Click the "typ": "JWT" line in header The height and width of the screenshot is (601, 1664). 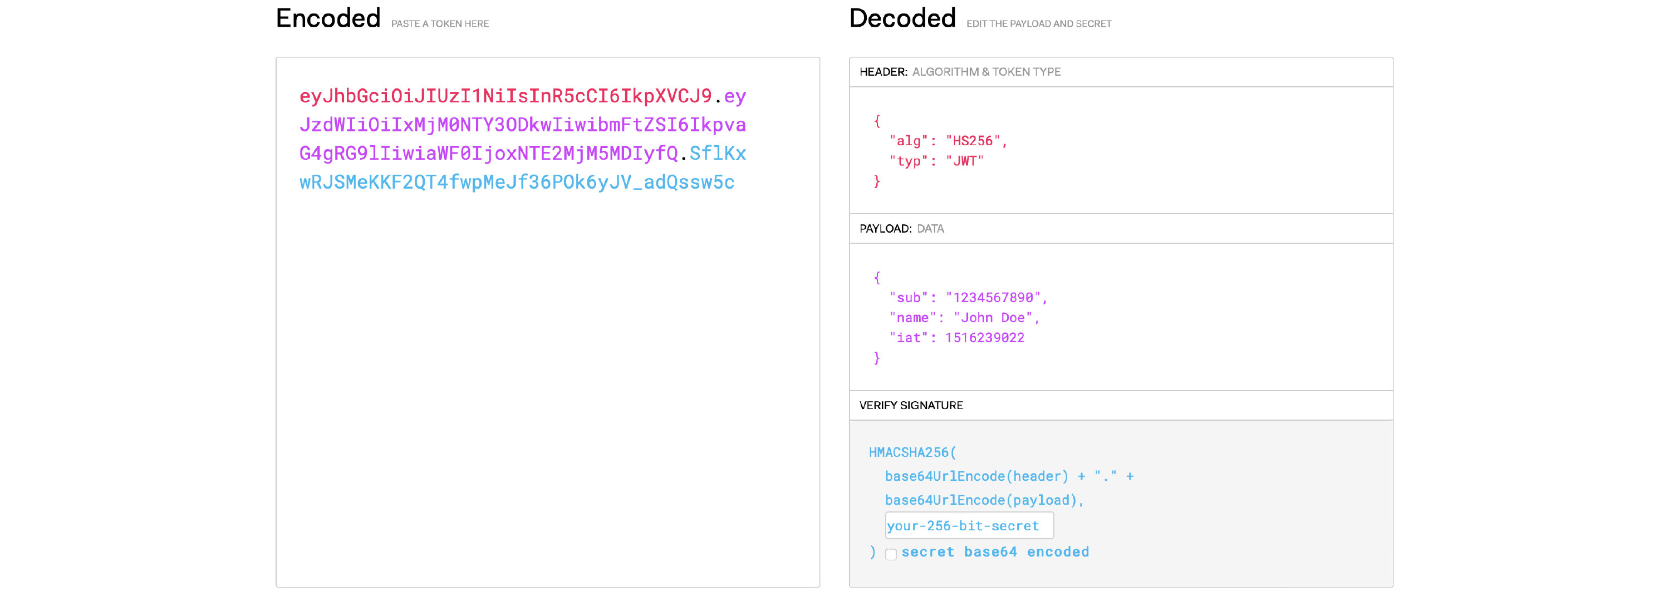[x=936, y=161]
